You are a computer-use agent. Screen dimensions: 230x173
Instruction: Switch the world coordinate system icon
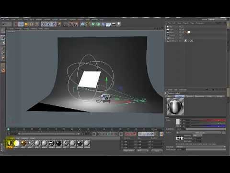click(59, 25)
